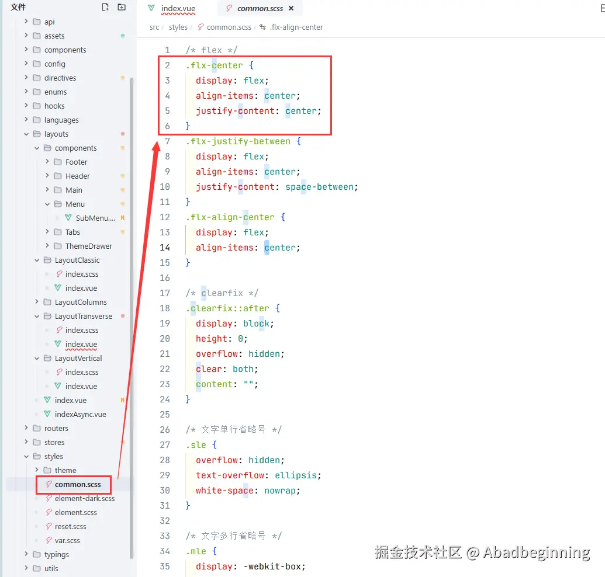The width and height of the screenshot is (605, 577).
Task: Click the text-overflow: ellipsis line
Action: click(258, 475)
